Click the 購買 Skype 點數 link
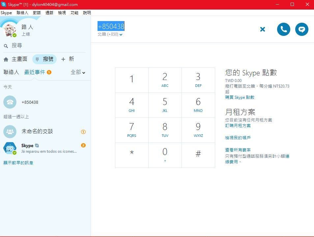Image resolution: width=314 pixels, height=237 pixels. (240, 97)
